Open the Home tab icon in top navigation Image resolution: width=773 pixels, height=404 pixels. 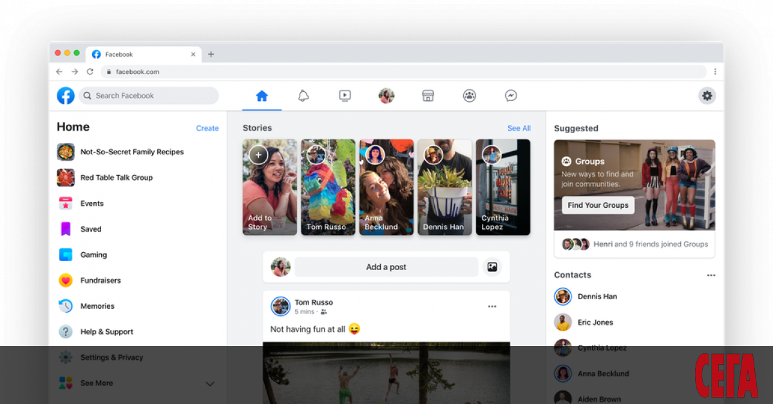262,96
